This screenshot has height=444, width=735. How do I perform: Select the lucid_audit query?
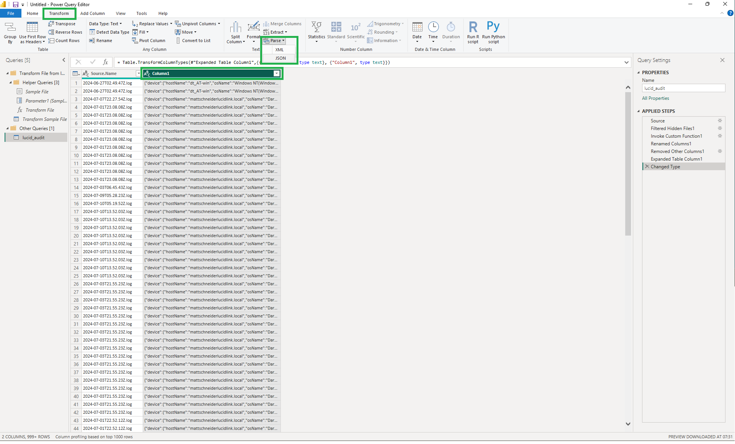pyautogui.click(x=36, y=138)
